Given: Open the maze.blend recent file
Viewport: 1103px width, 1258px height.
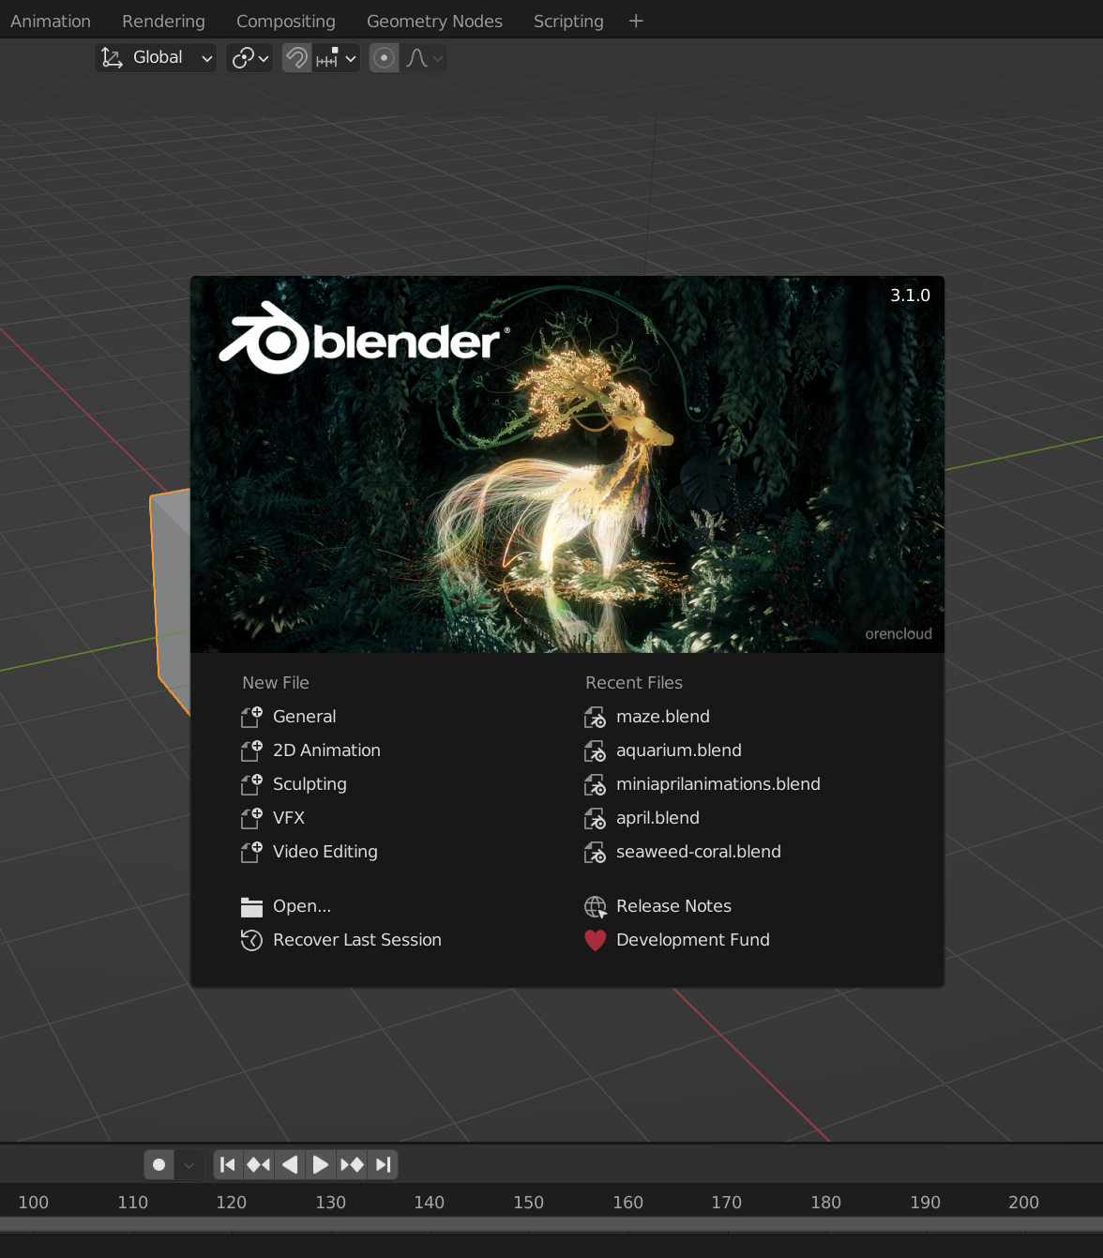Looking at the screenshot, I should (662, 717).
